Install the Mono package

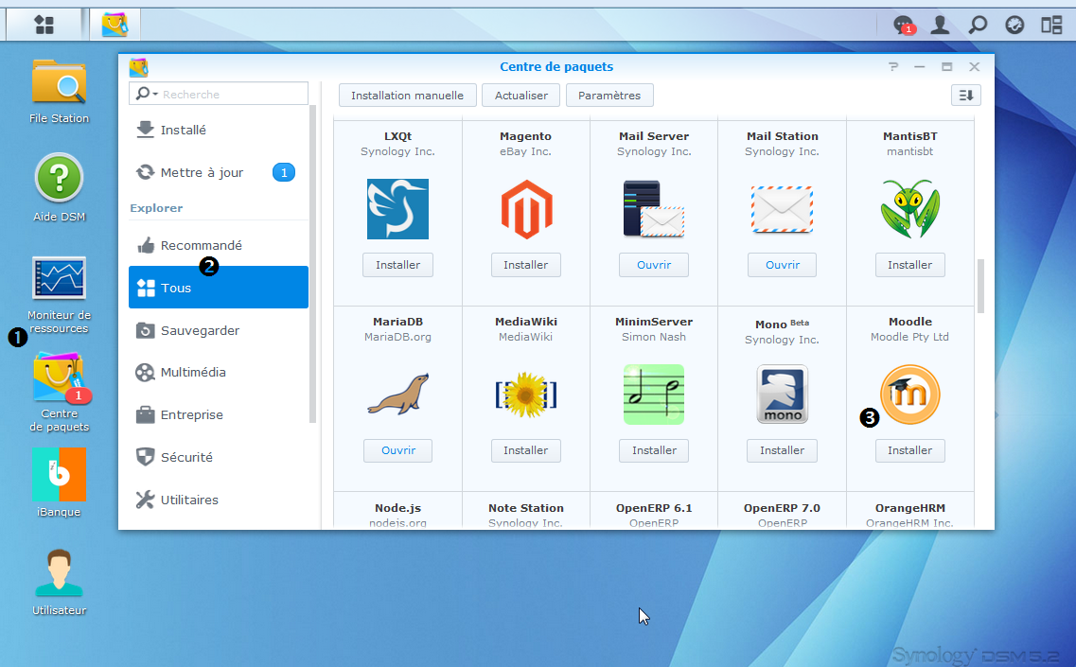click(783, 450)
